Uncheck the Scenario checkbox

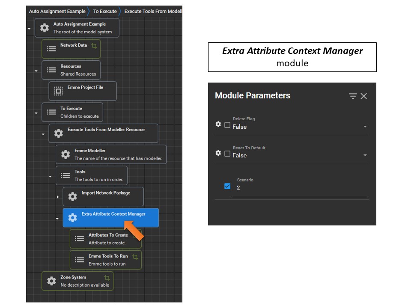[x=227, y=186]
